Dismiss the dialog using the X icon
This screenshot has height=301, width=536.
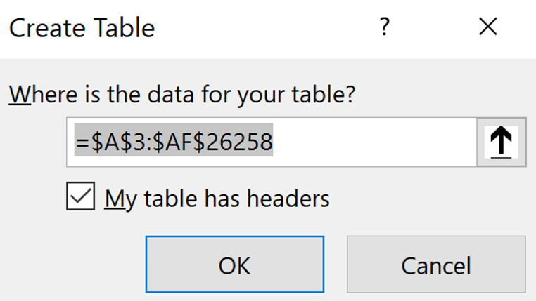tap(487, 27)
